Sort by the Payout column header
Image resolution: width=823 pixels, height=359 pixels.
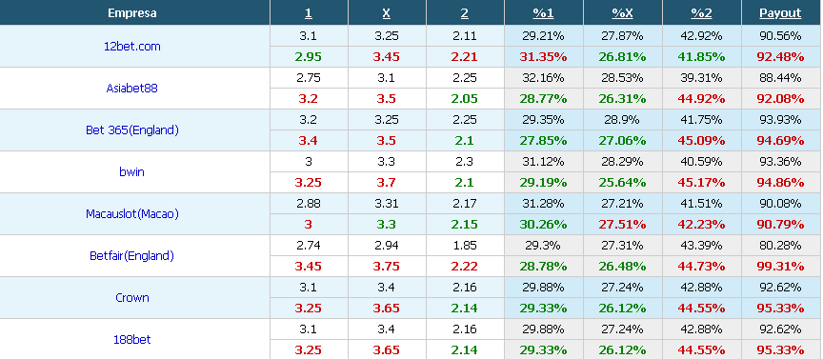(x=780, y=13)
